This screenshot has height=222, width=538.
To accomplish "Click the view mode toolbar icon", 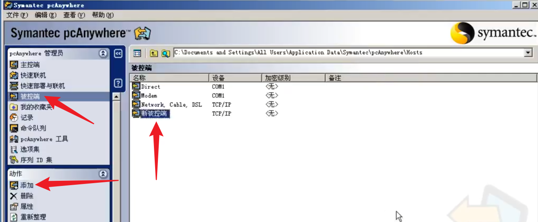I will pyautogui.click(x=137, y=53).
